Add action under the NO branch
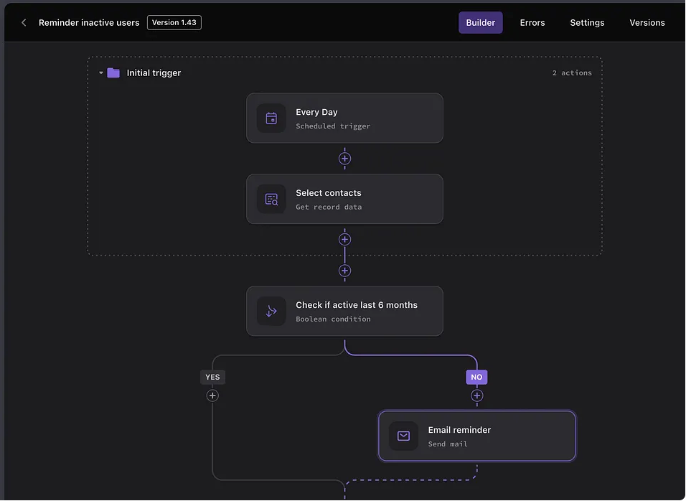This screenshot has width=686, height=501. click(x=477, y=395)
